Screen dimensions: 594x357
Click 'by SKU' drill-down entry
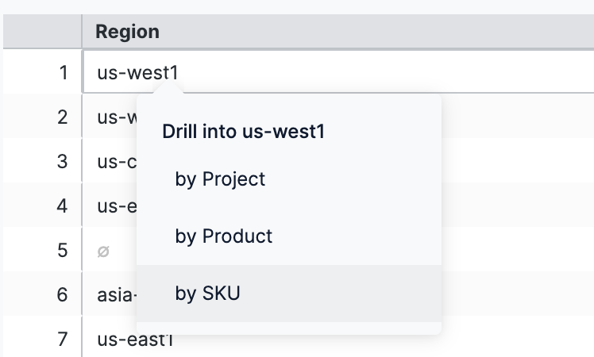pyautogui.click(x=207, y=294)
